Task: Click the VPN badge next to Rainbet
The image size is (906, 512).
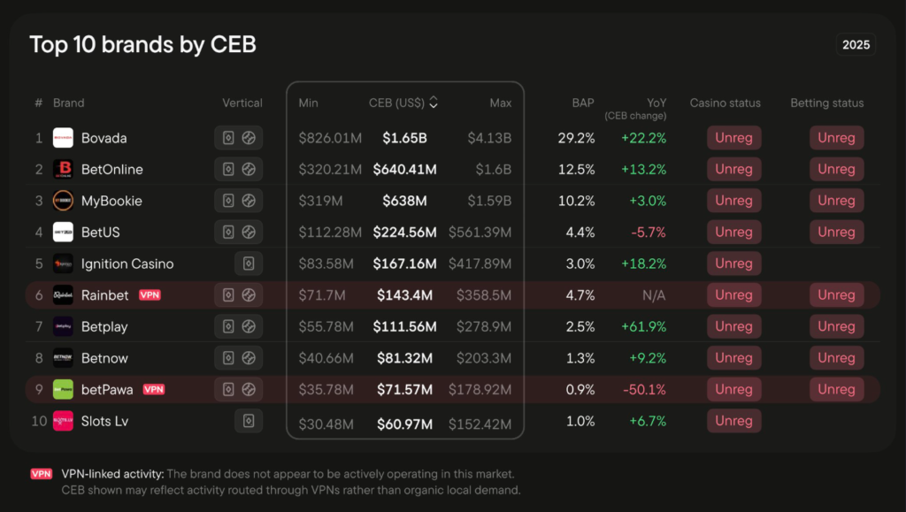Action: tap(150, 294)
